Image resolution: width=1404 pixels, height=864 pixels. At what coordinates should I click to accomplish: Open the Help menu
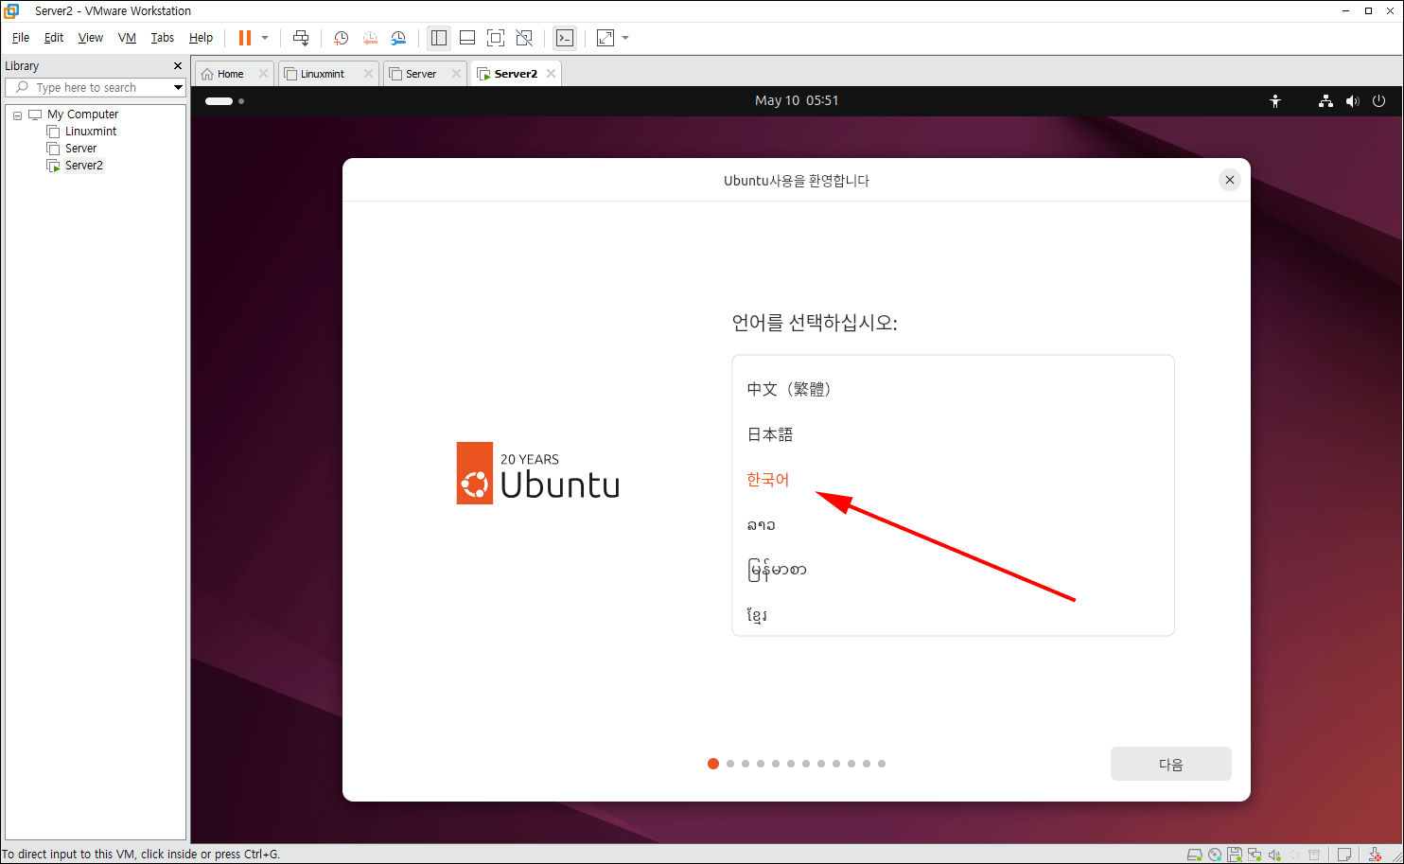pos(201,38)
